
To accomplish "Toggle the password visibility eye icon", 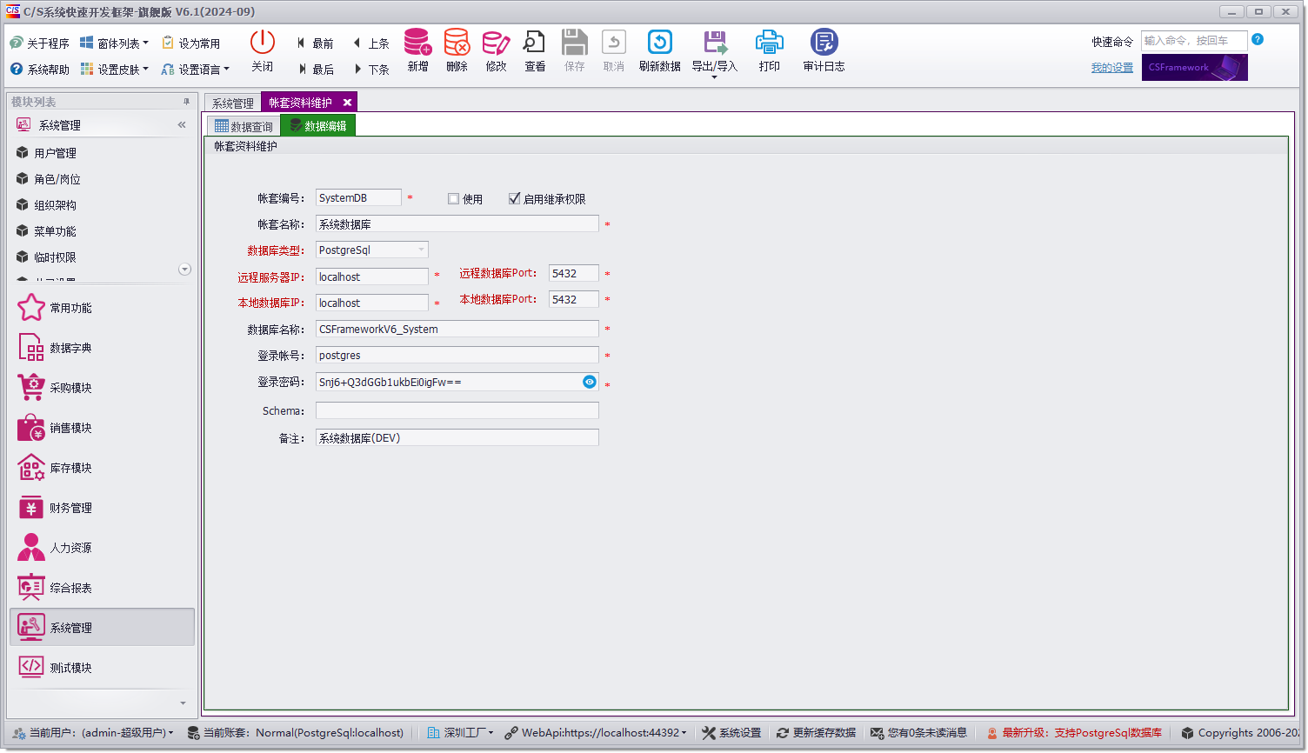I will click(x=589, y=382).
